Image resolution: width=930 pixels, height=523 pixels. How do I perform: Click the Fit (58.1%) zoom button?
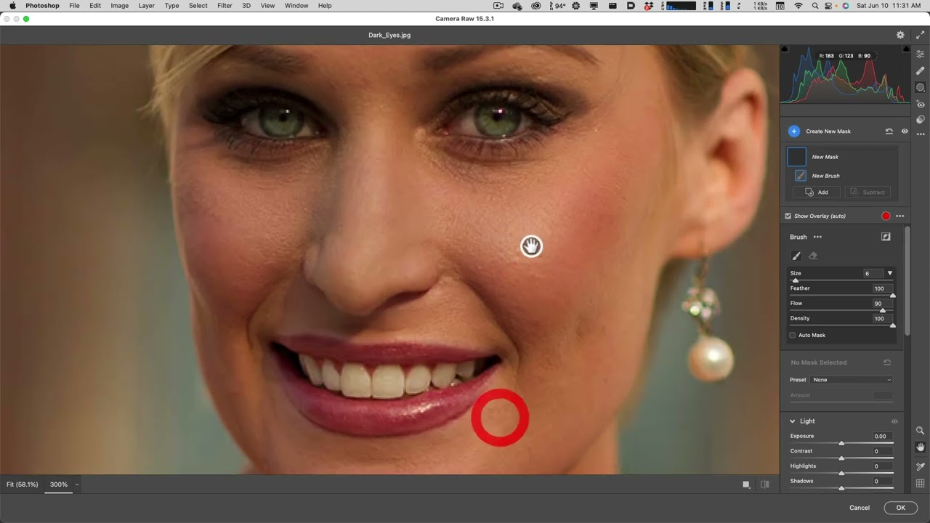tap(22, 485)
